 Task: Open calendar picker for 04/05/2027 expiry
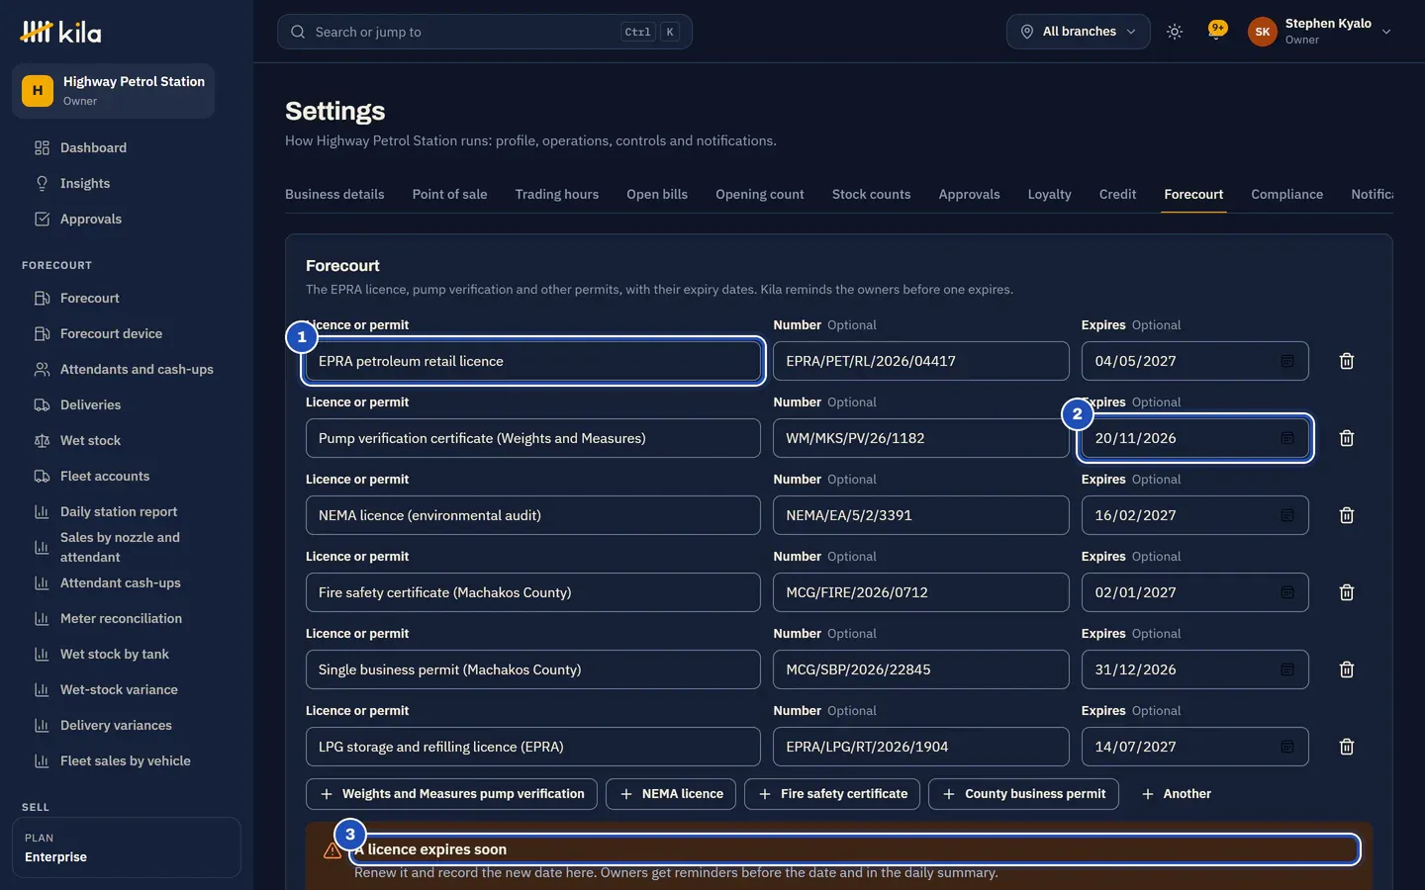(1286, 361)
